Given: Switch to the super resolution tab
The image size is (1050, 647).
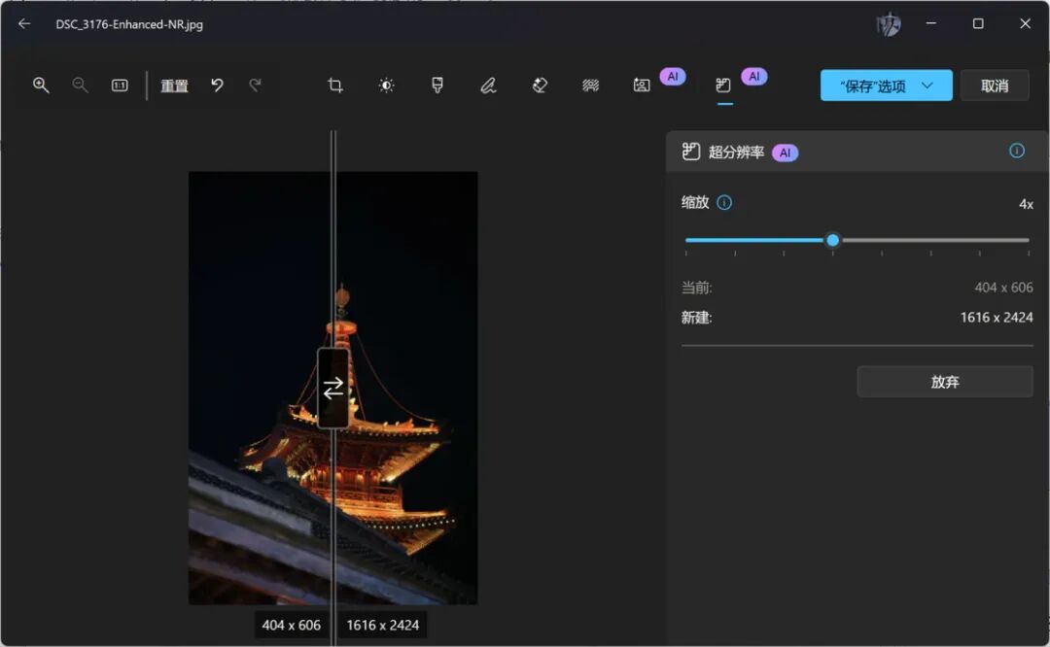Looking at the screenshot, I should pyautogui.click(x=723, y=85).
